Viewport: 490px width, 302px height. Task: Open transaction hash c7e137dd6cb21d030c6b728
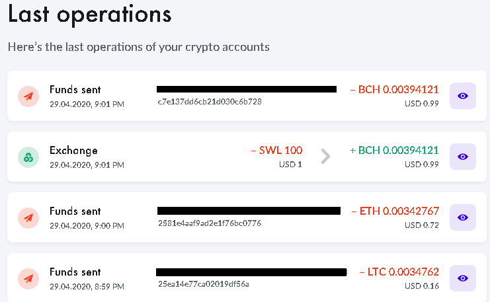(210, 102)
